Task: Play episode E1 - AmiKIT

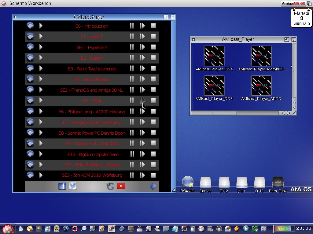Action: [41, 37]
